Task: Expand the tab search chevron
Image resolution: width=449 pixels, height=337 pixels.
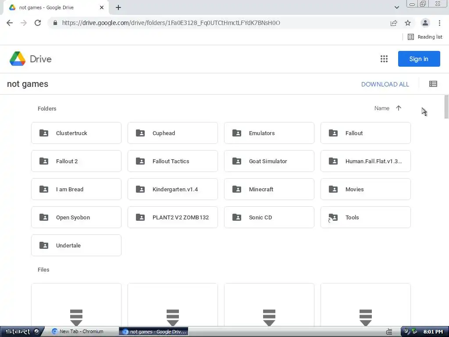Action: click(x=396, y=7)
